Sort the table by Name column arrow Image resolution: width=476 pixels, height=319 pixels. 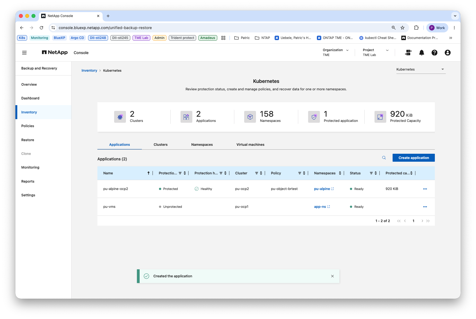click(148, 173)
